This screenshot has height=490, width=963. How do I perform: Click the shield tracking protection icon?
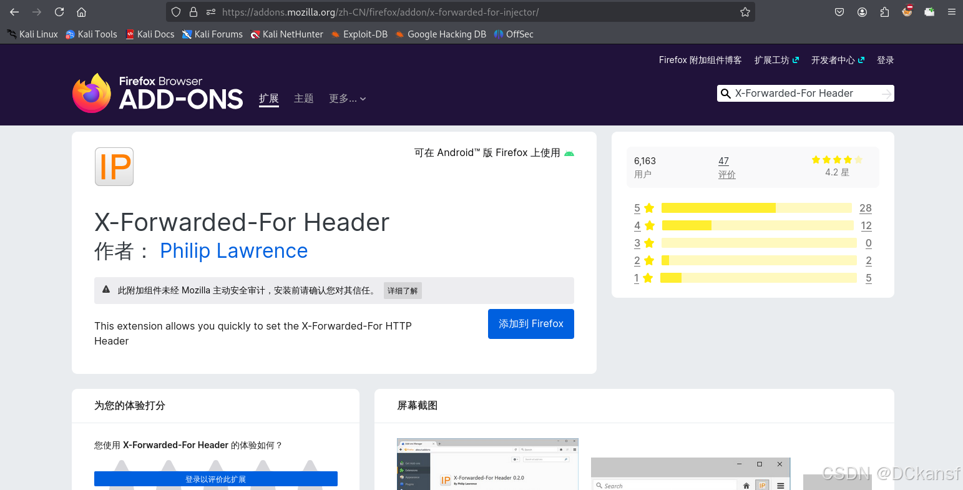[x=176, y=12]
